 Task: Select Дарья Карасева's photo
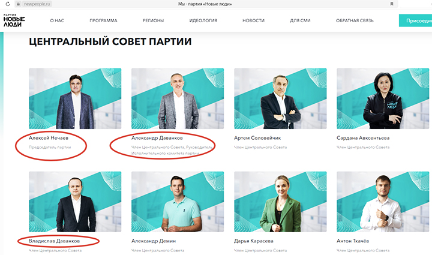[280, 202]
